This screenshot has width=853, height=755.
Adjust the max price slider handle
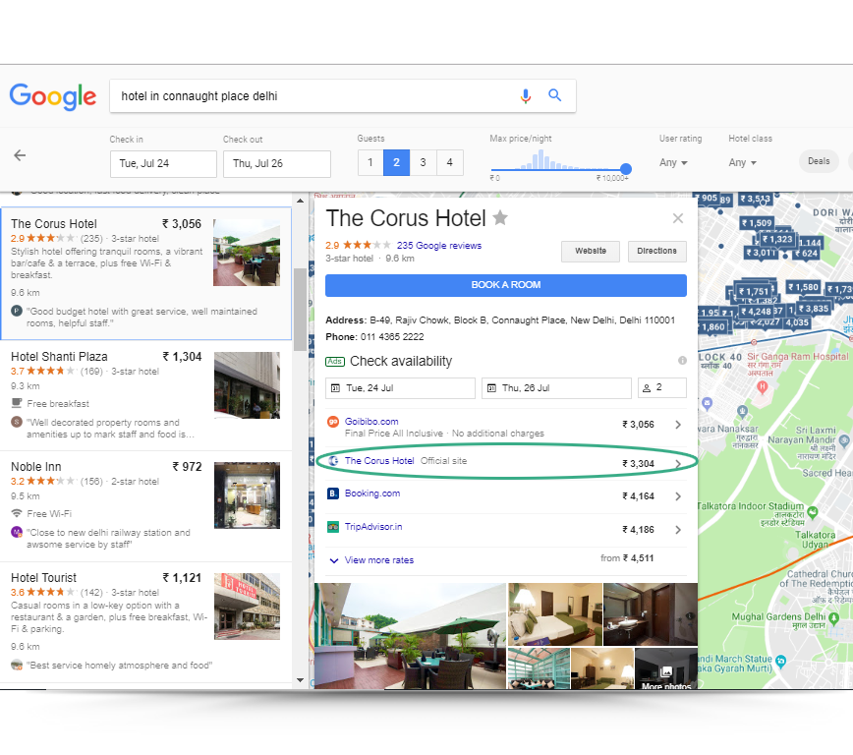coord(626,169)
